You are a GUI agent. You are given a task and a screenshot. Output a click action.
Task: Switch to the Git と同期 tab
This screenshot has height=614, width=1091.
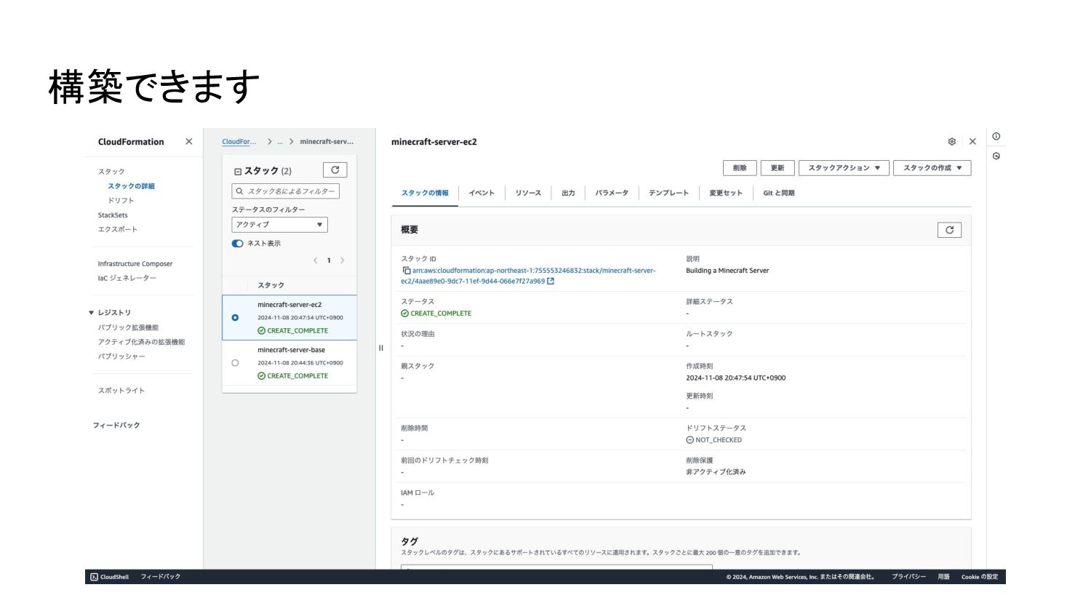pyautogui.click(x=778, y=193)
